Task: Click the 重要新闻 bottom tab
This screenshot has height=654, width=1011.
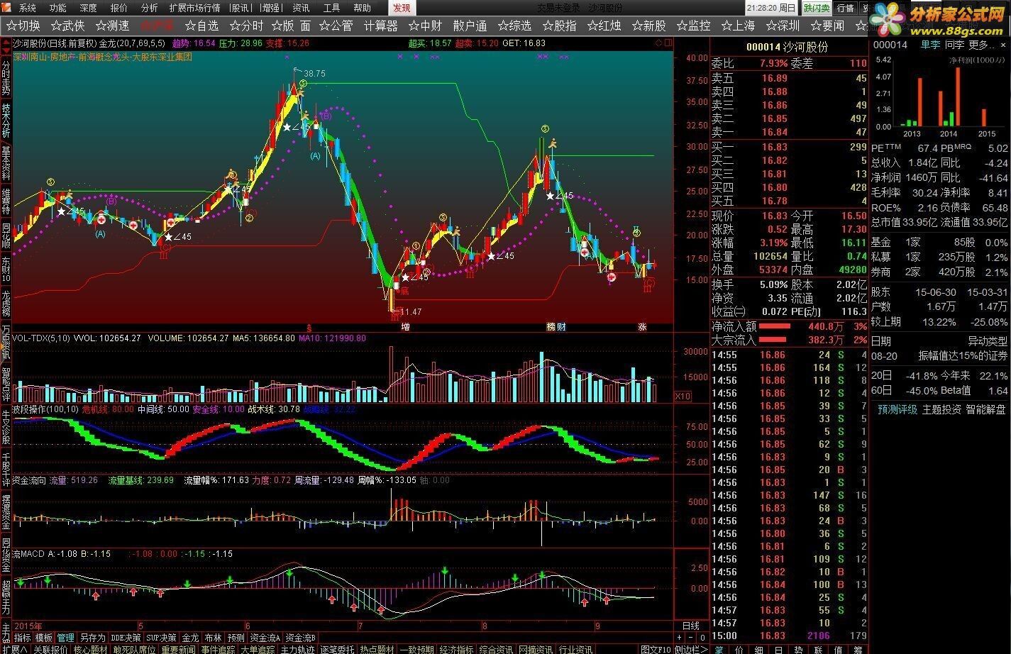Action: 178,649
